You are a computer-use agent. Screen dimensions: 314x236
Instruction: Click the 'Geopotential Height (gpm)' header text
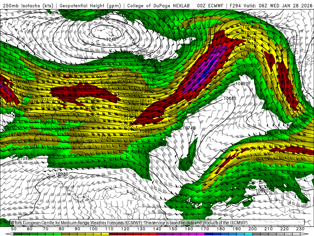pyautogui.click(x=90, y=6)
